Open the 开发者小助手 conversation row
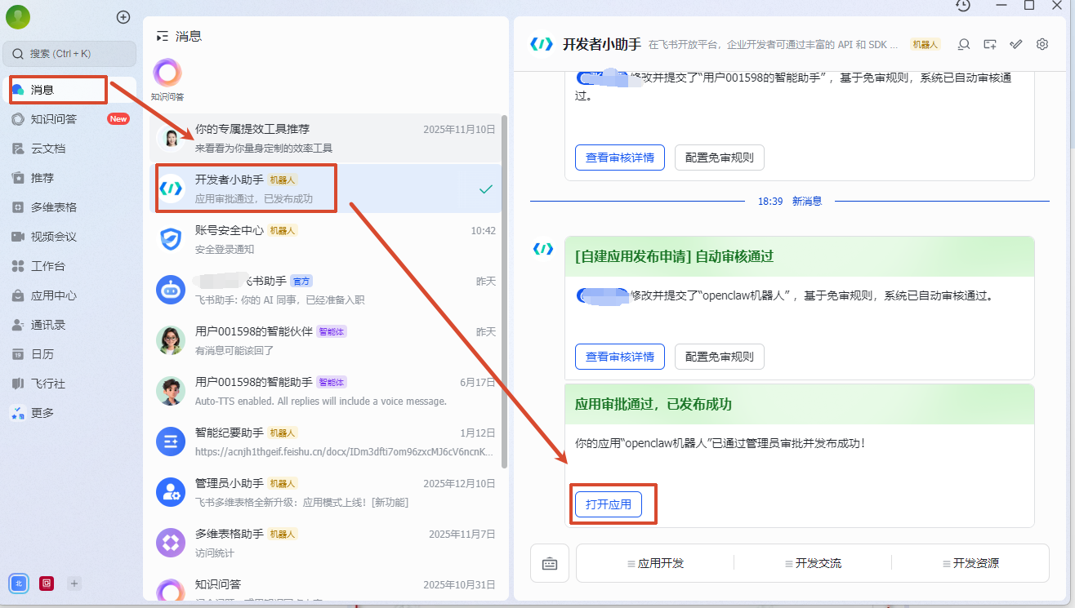The image size is (1075, 608). (324, 189)
